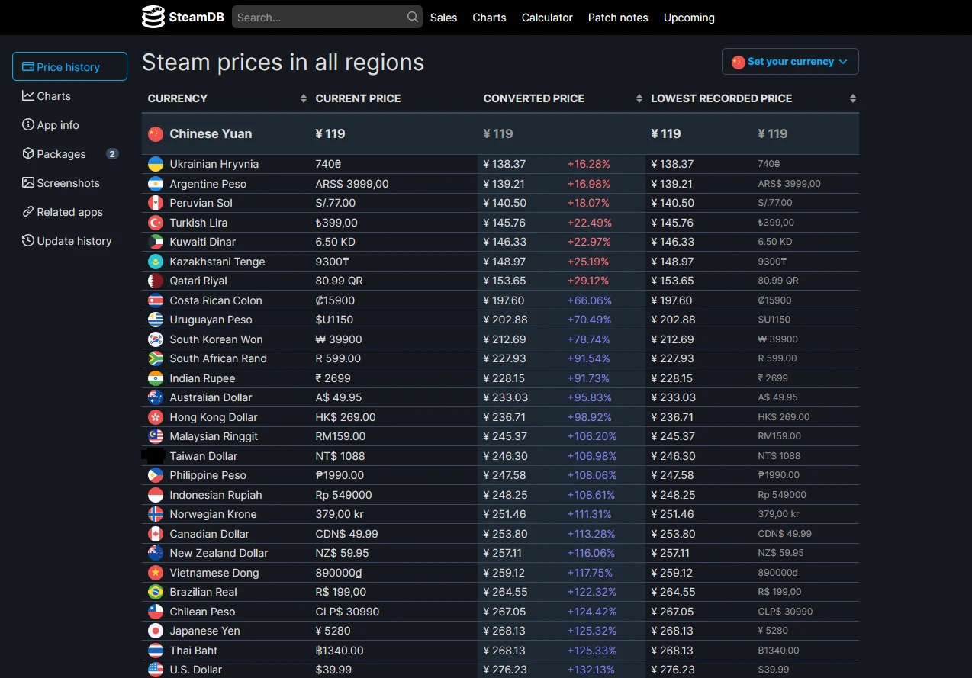Image resolution: width=972 pixels, height=678 pixels.
Task: Open the Set your currency dropdown
Action: (x=790, y=62)
